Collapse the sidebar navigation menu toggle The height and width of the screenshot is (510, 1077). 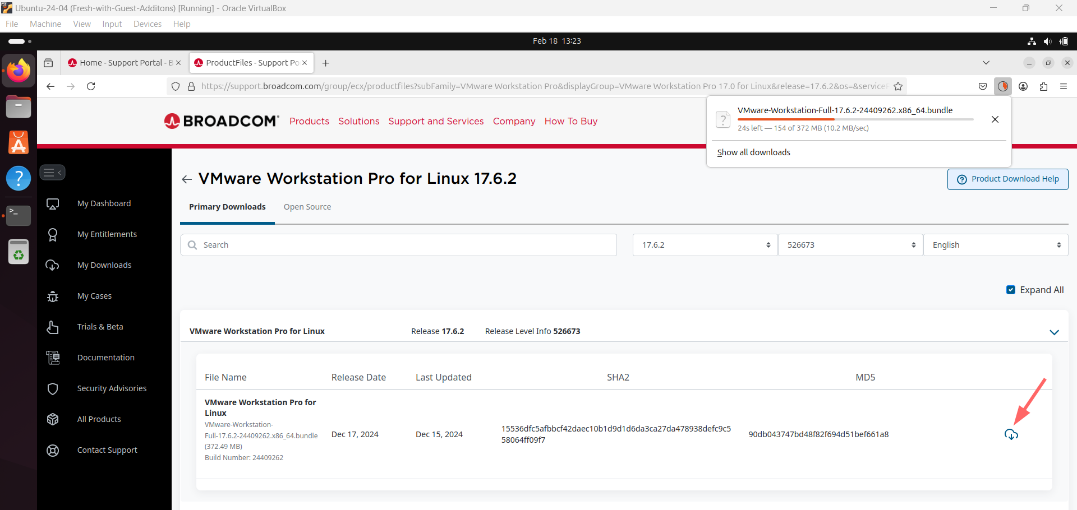[52, 173]
